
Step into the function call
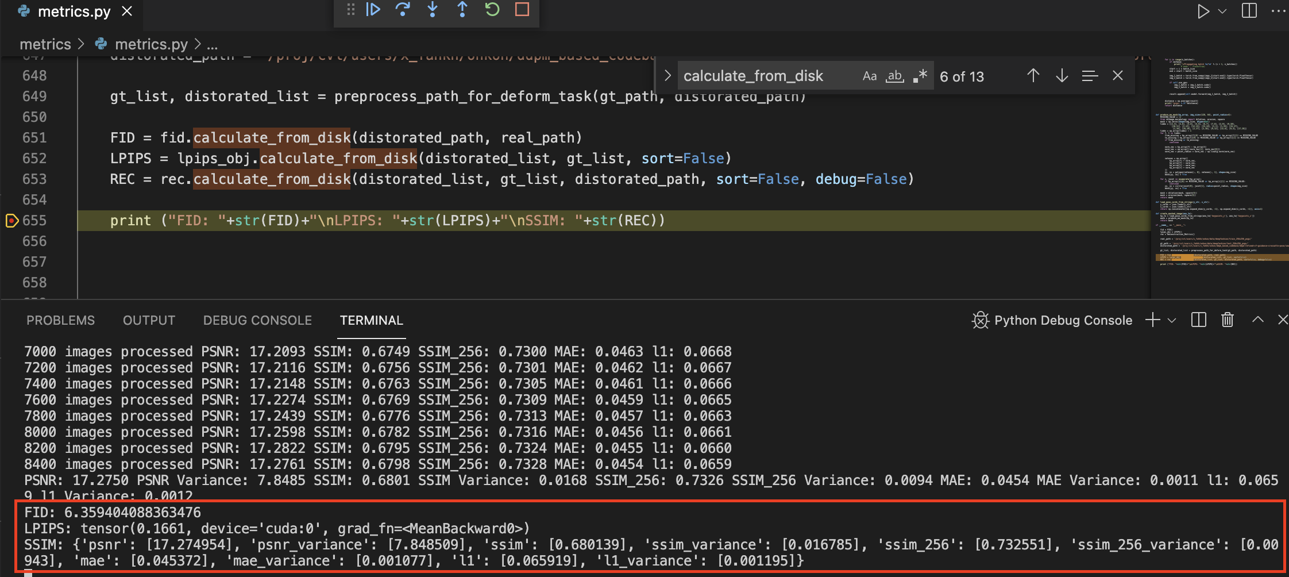click(433, 9)
